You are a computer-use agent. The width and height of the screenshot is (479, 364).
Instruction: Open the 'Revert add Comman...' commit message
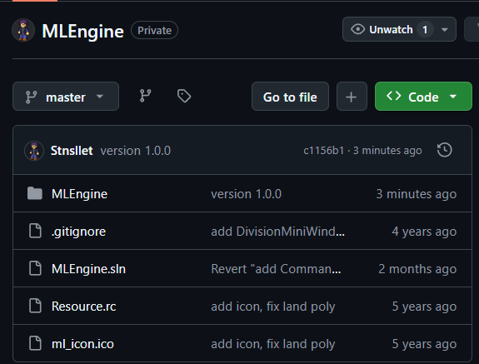pyautogui.click(x=276, y=269)
